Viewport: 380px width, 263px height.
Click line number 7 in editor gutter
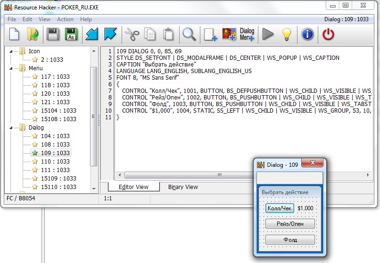pyautogui.click(x=110, y=91)
